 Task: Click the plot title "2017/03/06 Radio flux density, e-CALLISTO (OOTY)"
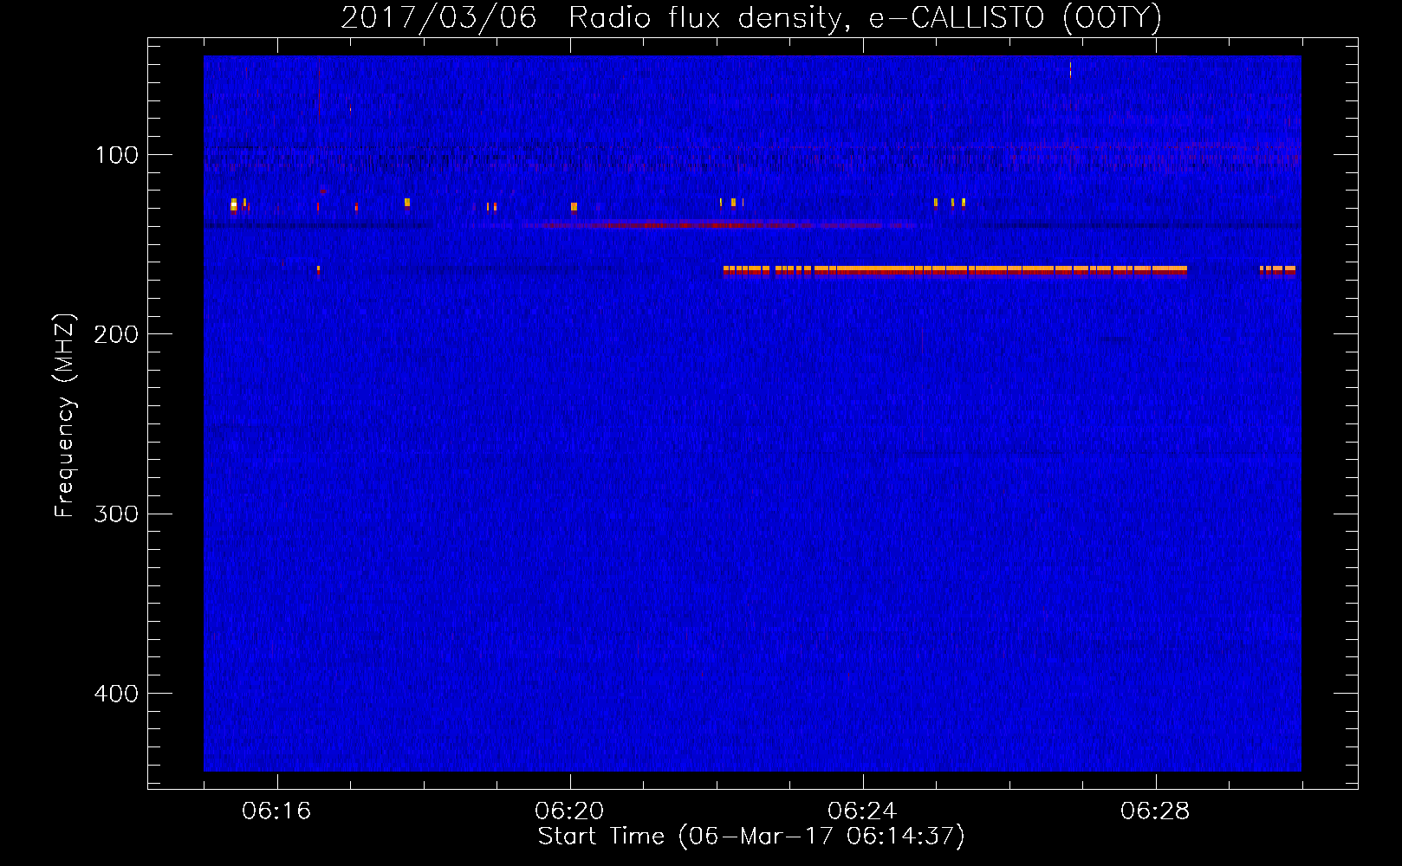pyautogui.click(x=750, y=17)
